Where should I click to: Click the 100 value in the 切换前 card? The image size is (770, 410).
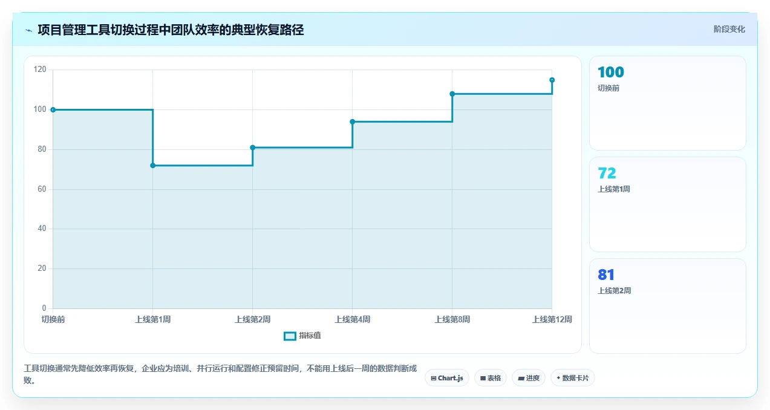(611, 73)
